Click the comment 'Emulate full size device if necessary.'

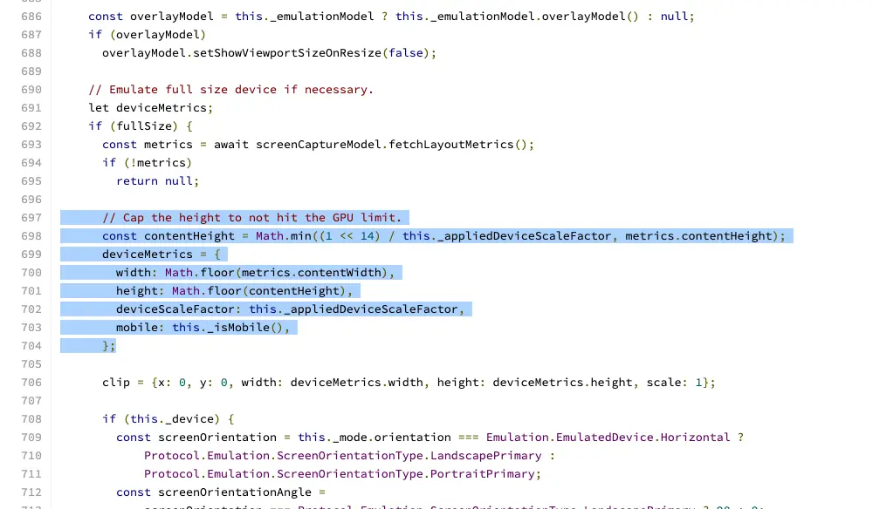pos(241,90)
